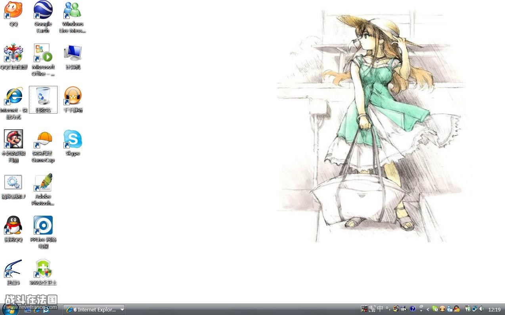505x315 pixels.
Task: Open the QQ game desktop shortcut
Action: point(13,13)
